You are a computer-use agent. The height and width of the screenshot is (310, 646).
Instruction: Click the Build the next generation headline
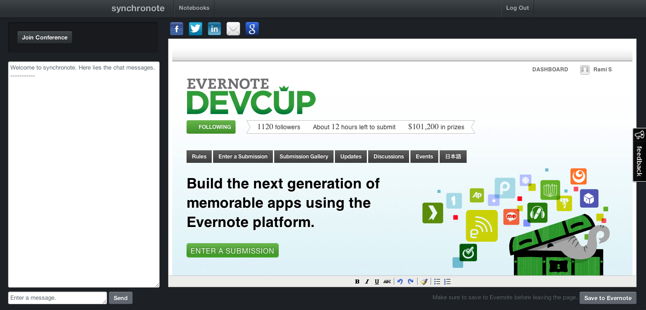[283, 203]
